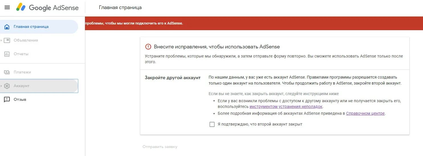
Task: Expand the Аккаунт section arrow
Action: 1,86
